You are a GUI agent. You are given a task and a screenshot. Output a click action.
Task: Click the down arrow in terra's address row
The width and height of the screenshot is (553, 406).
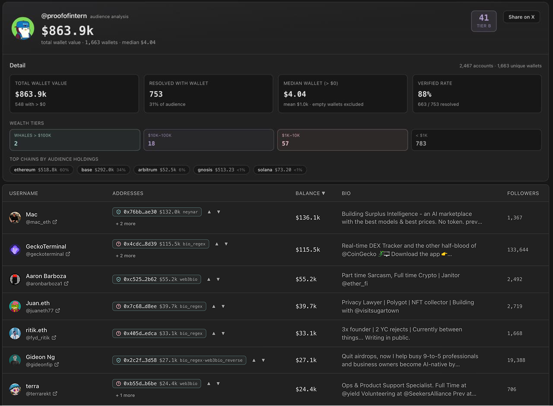coord(218,384)
